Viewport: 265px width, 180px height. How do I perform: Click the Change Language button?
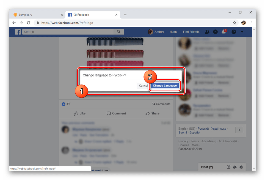pos(165,86)
